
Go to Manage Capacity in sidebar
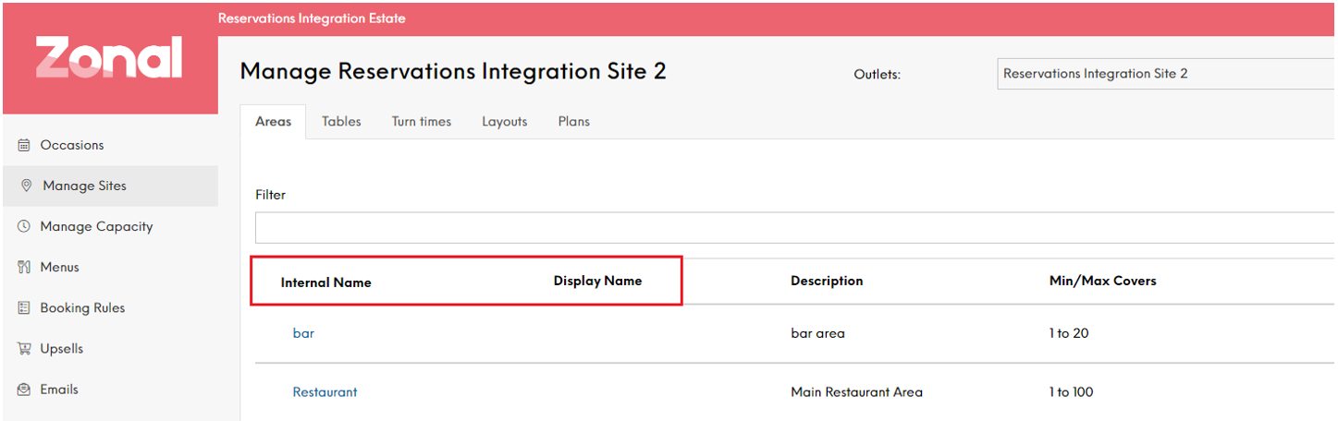(96, 226)
